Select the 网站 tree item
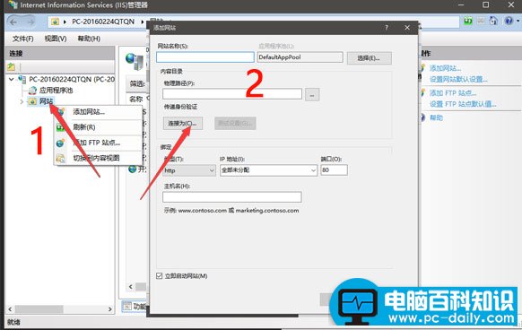Image resolution: width=522 pixels, height=330 pixels. (x=47, y=101)
